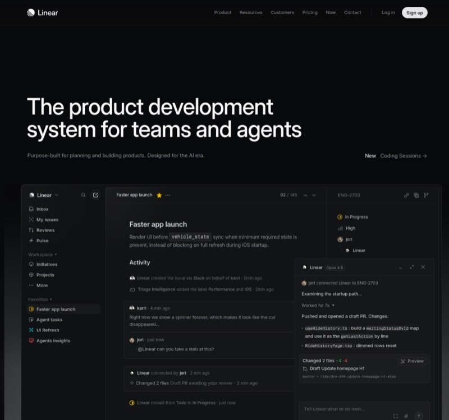Open the issue options ellipsis menu

coord(168,195)
